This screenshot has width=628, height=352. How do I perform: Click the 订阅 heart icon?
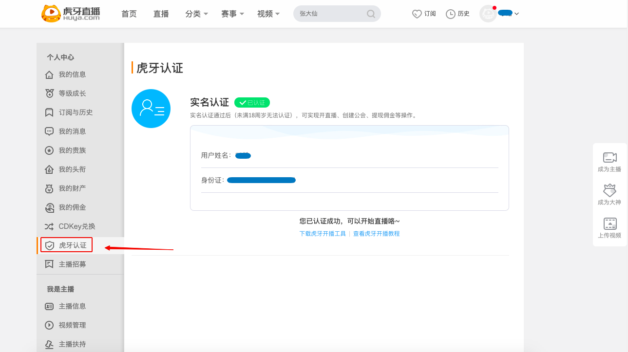(x=417, y=14)
